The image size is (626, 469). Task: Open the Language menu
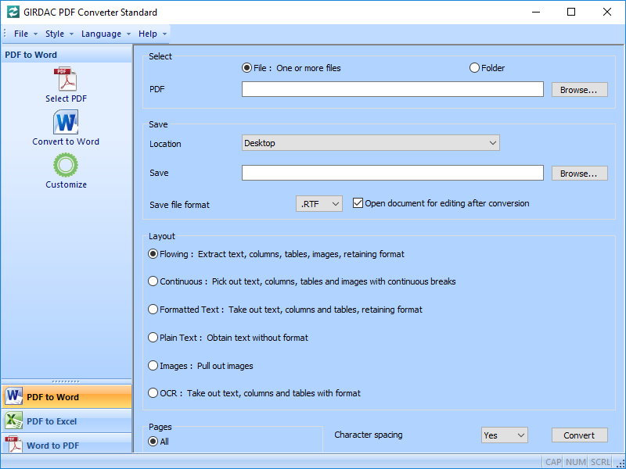tap(106, 34)
